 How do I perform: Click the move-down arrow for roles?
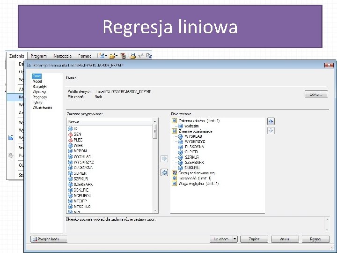[271, 130]
